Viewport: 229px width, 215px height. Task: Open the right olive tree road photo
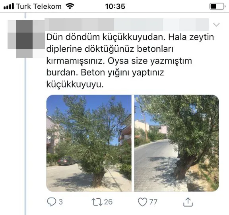pyautogui.click(x=177, y=143)
